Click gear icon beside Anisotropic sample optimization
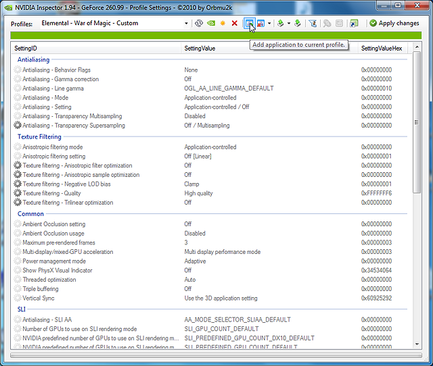The image size is (433, 366). [18, 175]
